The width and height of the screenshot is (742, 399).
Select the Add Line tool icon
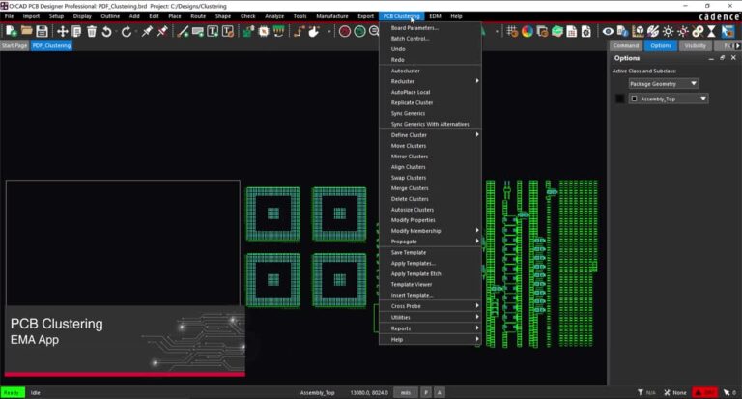[x=183, y=31]
